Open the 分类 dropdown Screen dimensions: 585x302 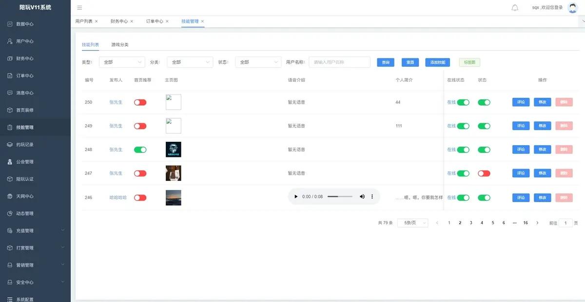point(190,62)
